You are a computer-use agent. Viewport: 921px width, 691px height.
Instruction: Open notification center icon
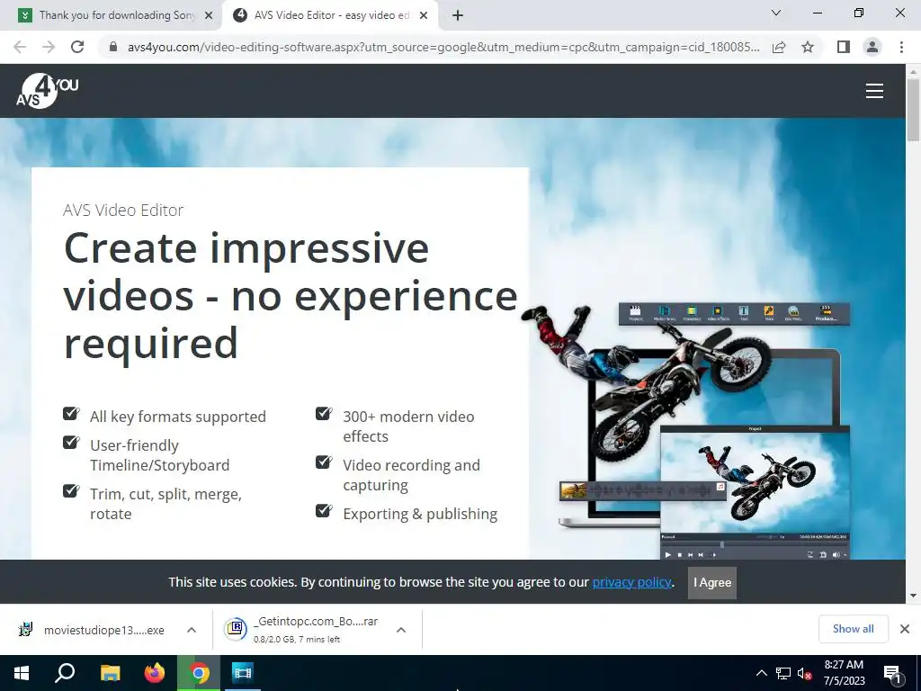click(x=892, y=674)
